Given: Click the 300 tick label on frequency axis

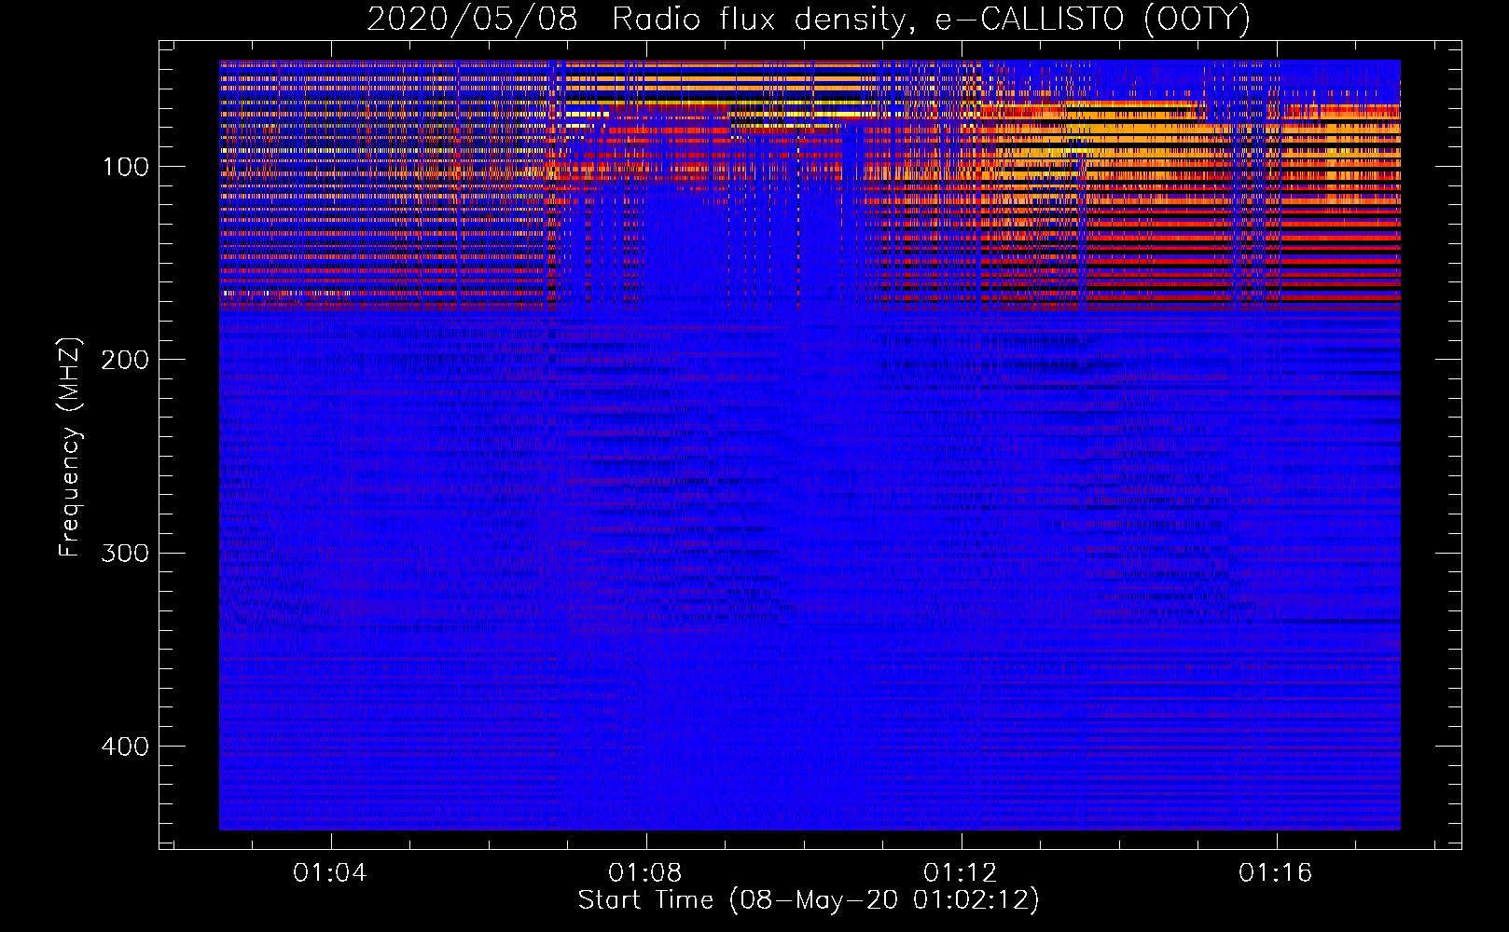Looking at the screenshot, I should (x=125, y=554).
